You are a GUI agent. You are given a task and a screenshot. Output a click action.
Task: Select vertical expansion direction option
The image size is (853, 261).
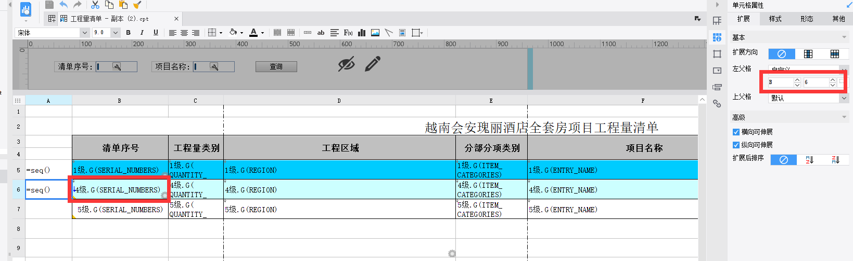pyautogui.click(x=808, y=54)
